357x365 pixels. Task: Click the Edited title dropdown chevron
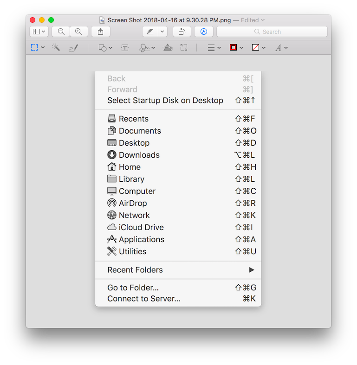[263, 20]
